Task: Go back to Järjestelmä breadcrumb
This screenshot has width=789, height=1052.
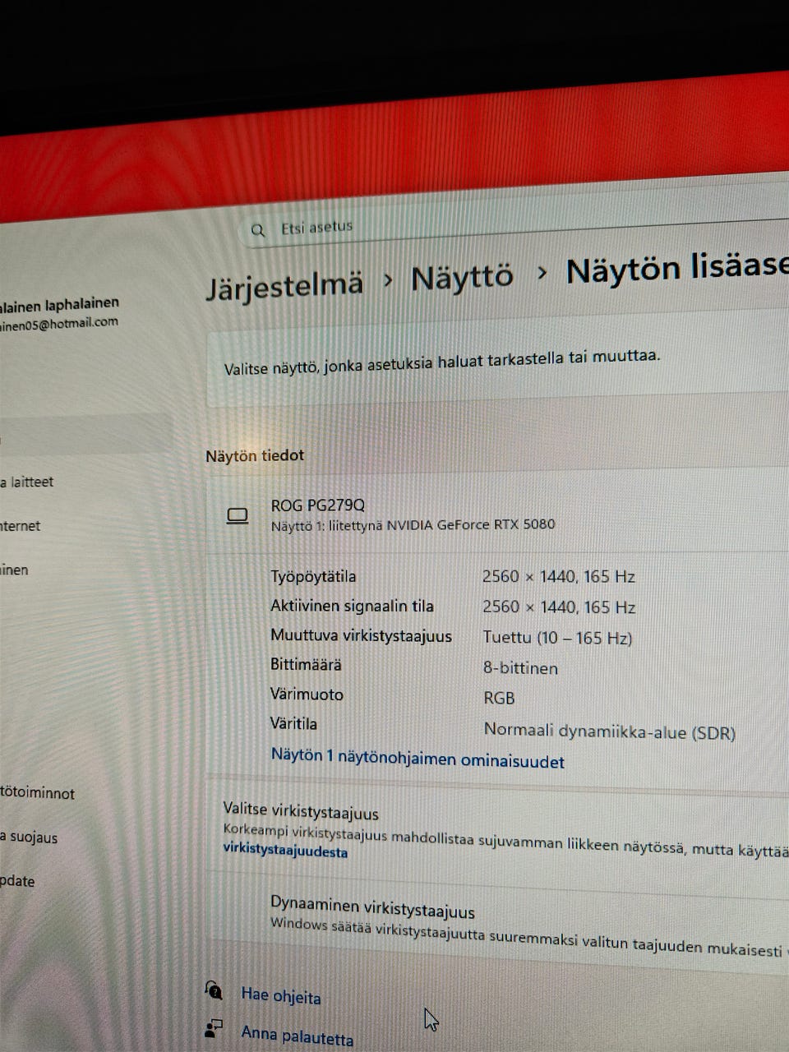Action: pyautogui.click(x=284, y=285)
